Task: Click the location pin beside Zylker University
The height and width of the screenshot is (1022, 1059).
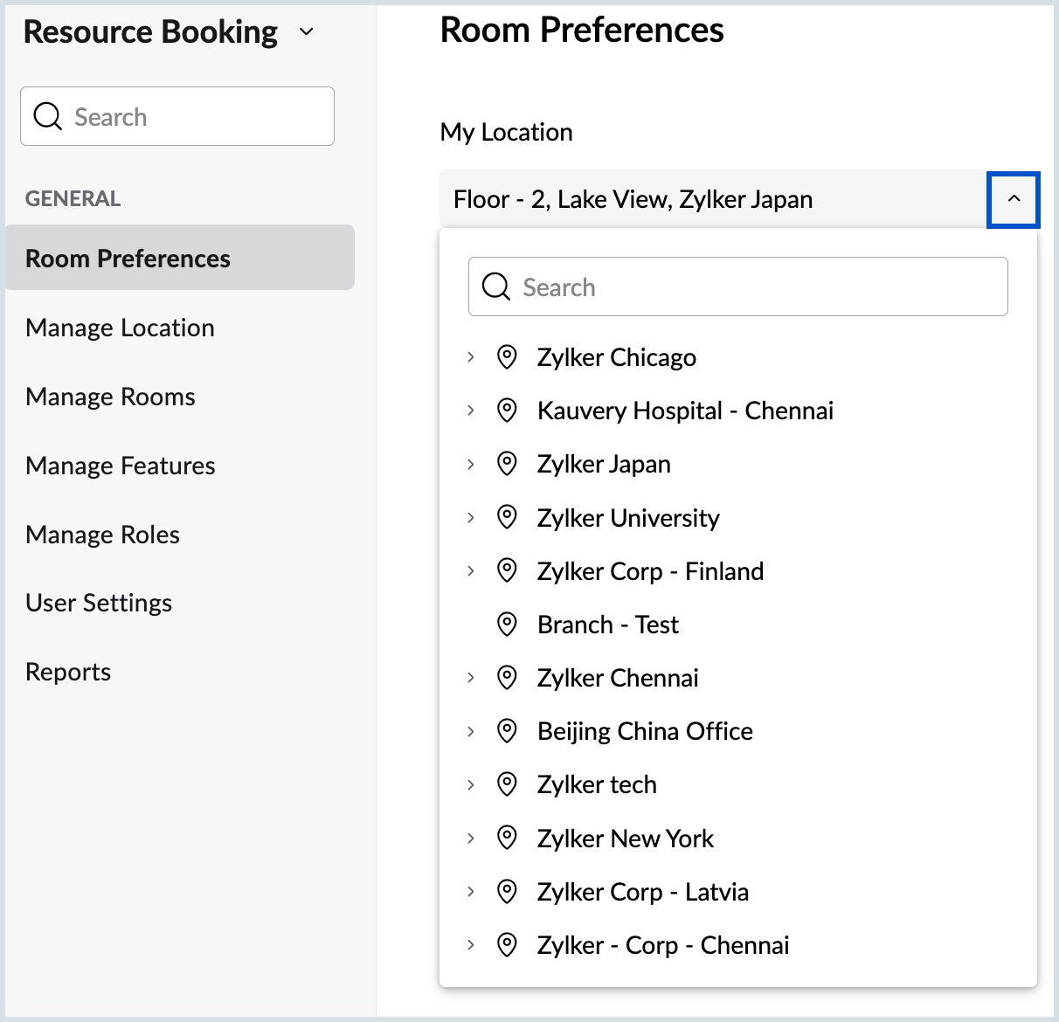Action: [507, 517]
